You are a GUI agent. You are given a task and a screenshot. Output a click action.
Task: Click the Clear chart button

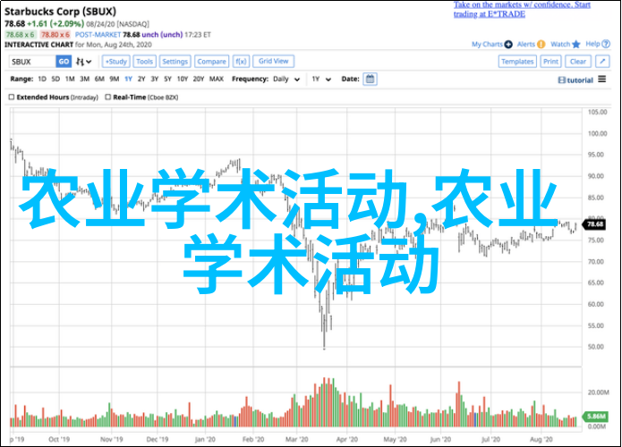(x=577, y=62)
